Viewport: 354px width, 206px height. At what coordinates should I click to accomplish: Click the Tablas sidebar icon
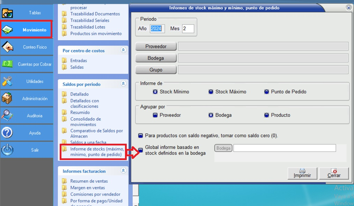point(7,13)
